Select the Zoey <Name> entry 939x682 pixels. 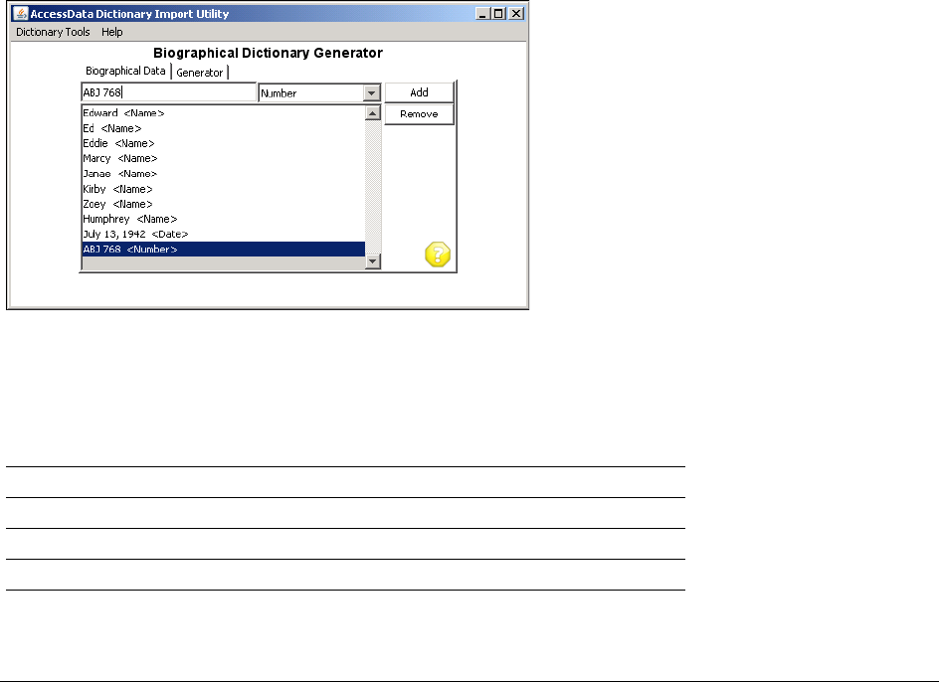pos(224,204)
